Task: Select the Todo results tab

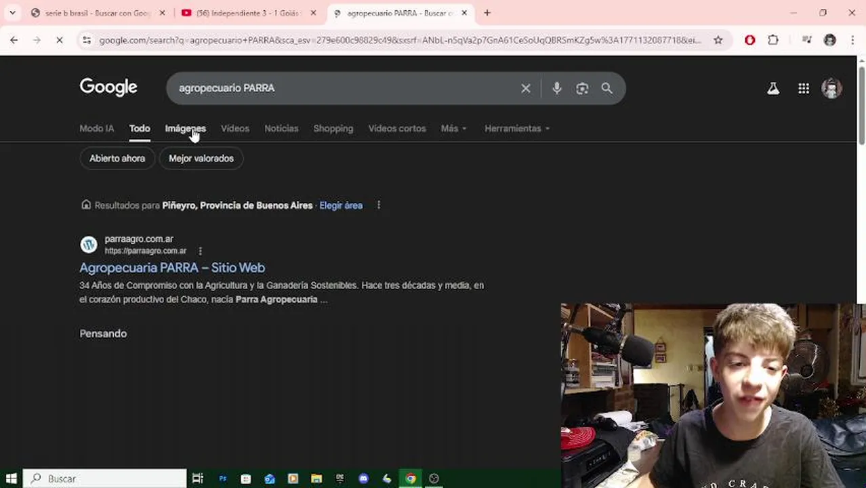Action: [x=140, y=128]
